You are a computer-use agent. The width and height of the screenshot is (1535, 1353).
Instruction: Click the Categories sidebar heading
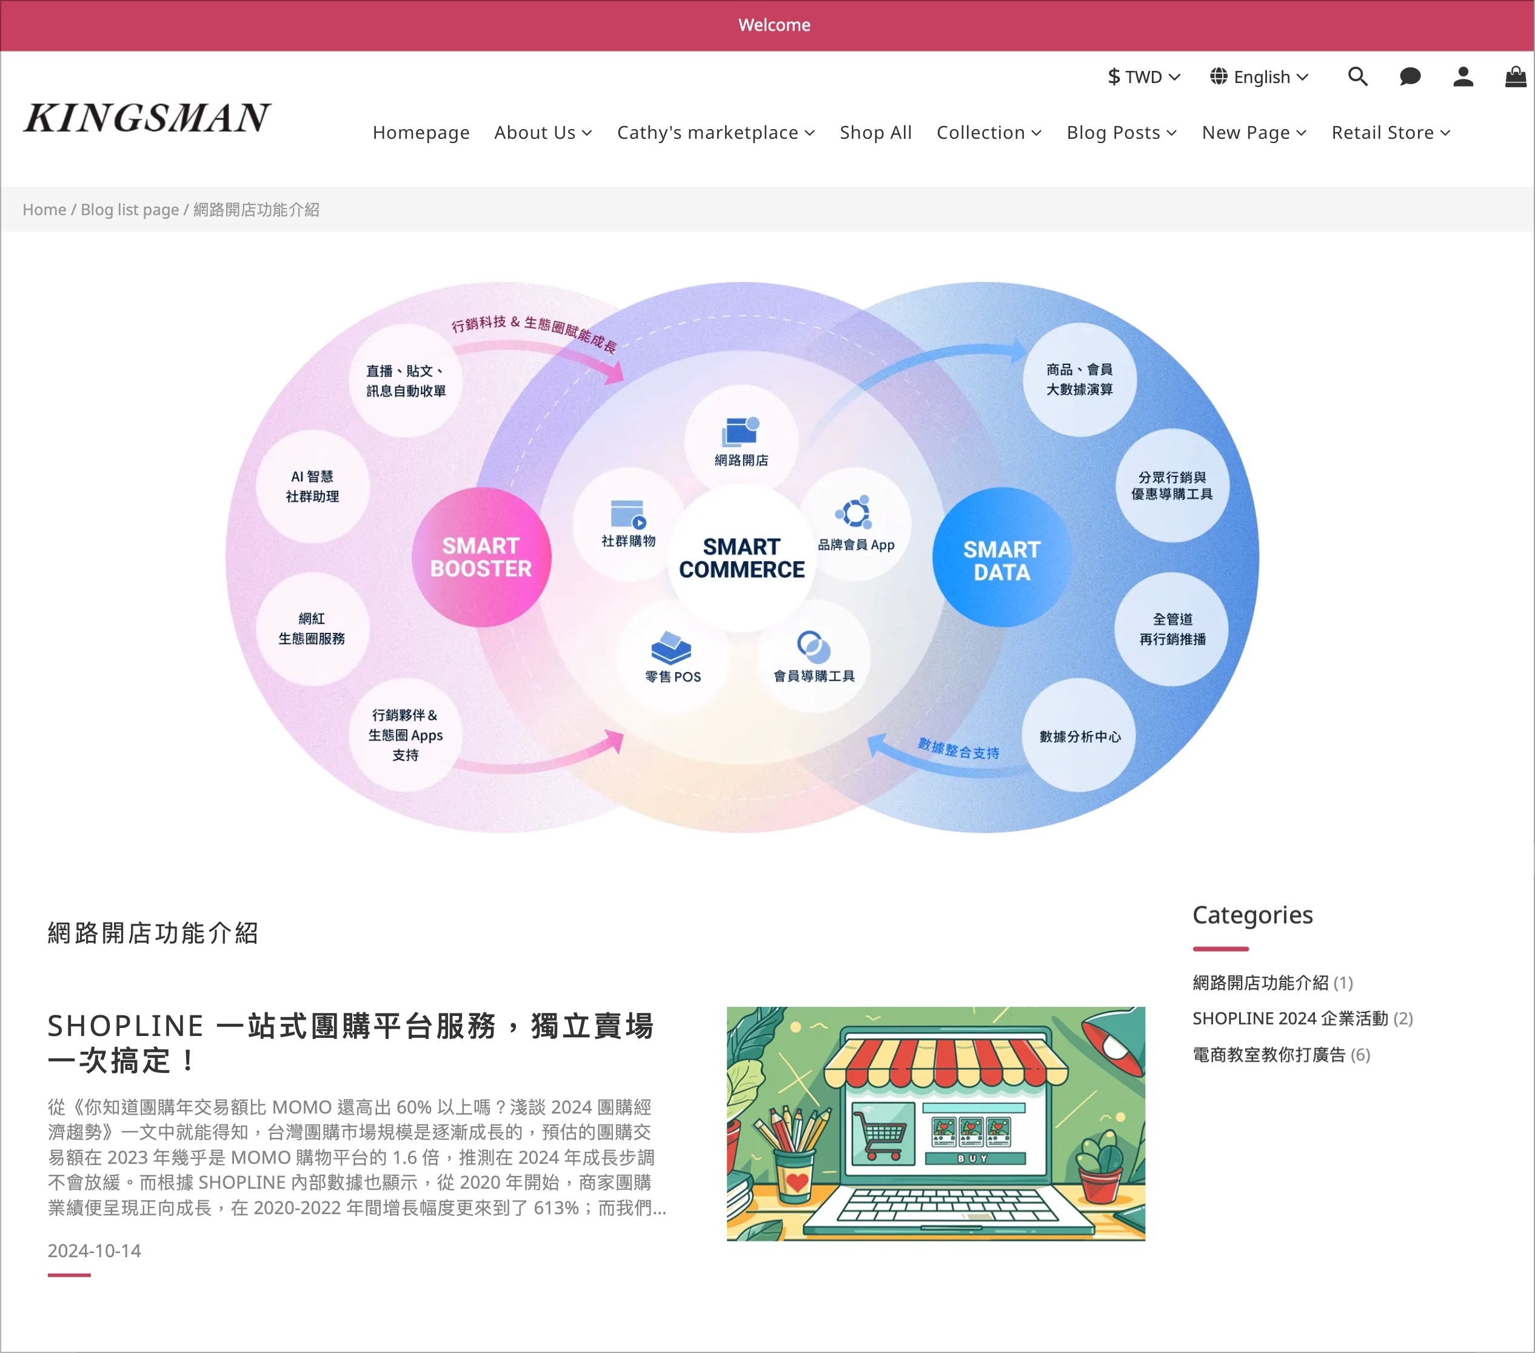pos(1252,915)
